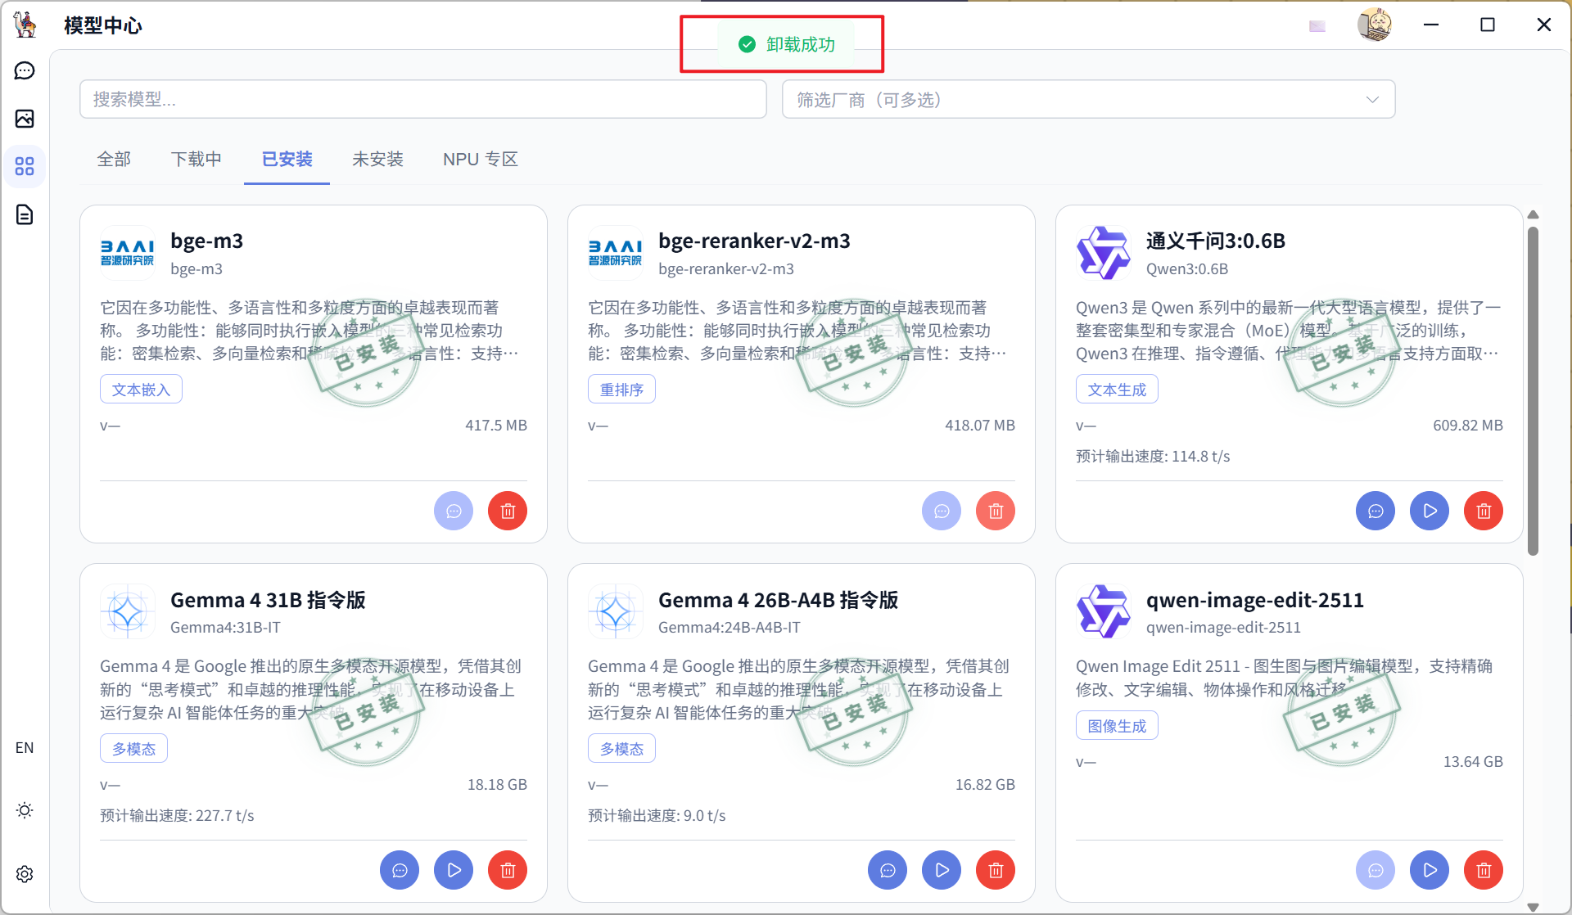
Task: Click the qwen-image-edit-2511 model title
Action: (x=1255, y=600)
